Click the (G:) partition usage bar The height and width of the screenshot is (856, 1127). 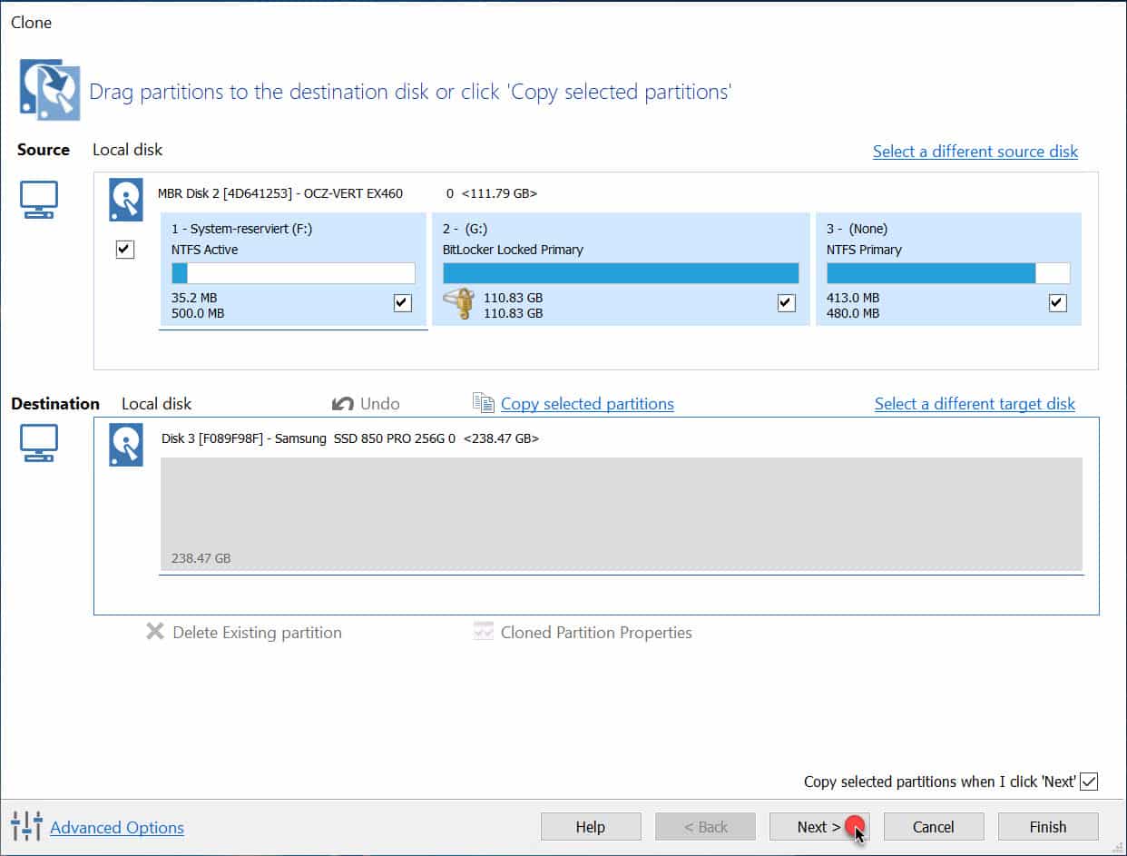(621, 273)
